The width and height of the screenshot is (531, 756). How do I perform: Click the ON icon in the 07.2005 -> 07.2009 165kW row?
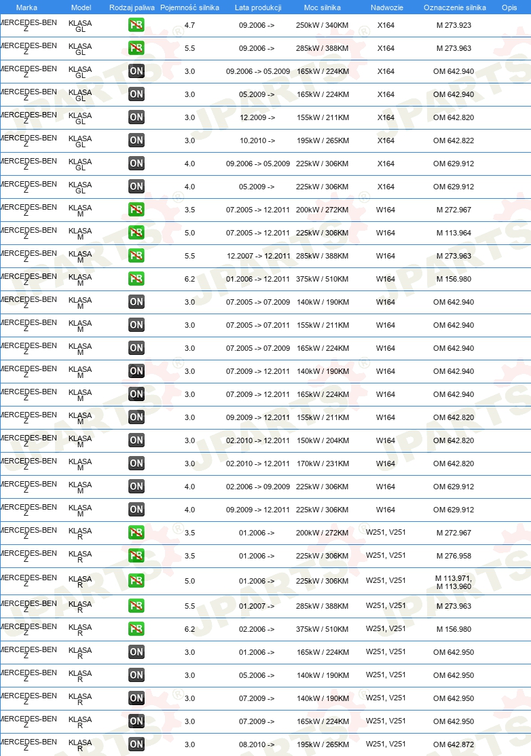point(136,348)
